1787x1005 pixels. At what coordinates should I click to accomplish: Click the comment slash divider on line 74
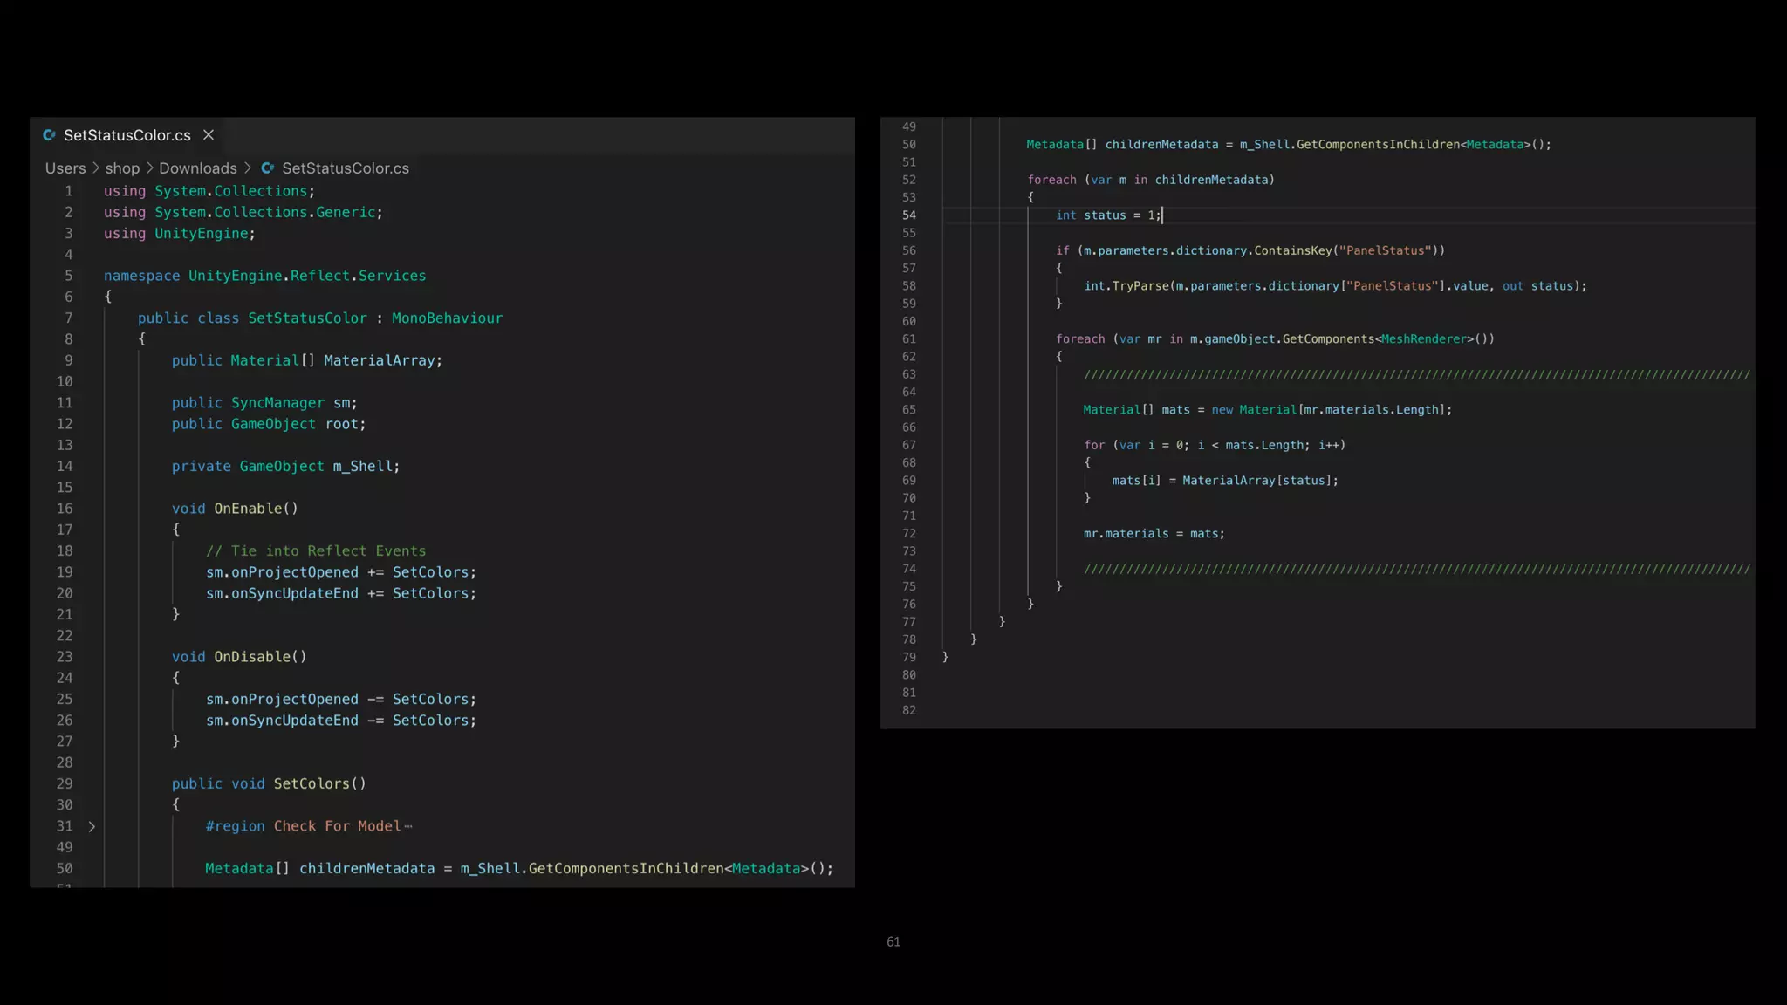tap(1417, 569)
